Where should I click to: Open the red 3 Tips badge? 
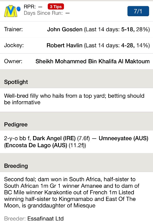point(56,6)
